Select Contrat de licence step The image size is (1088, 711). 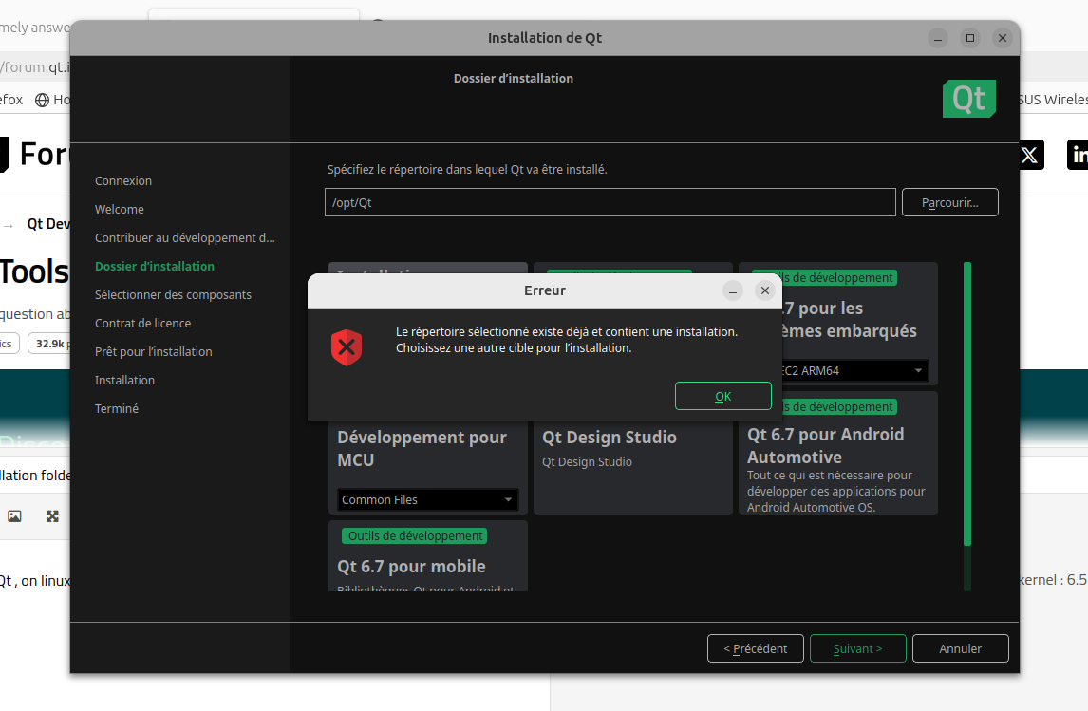tap(143, 324)
